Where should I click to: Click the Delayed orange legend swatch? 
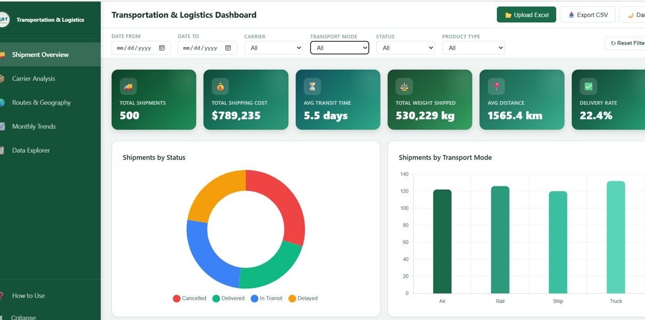tap(292, 299)
